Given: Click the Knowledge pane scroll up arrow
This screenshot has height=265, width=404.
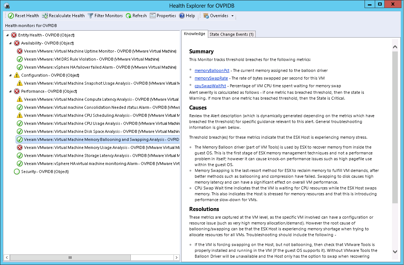Looking at the screenshot, I should [395, 47].
